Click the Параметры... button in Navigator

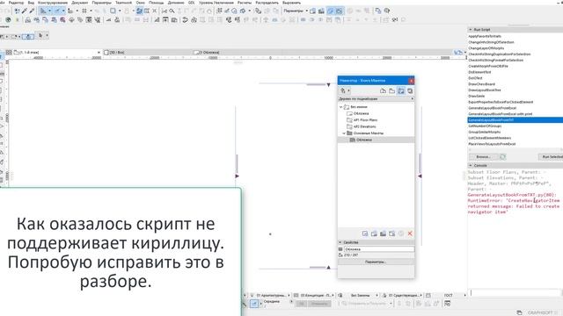(x=376, y=262)
